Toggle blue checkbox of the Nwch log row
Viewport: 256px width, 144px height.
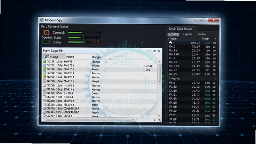(x=44, y=112)
